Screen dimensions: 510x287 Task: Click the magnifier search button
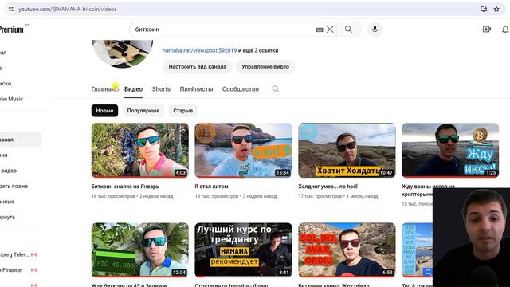pos(348,29)
